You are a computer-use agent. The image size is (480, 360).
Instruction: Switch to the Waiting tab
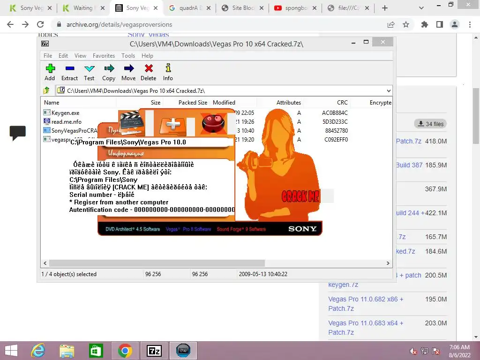tap(82, 8)
